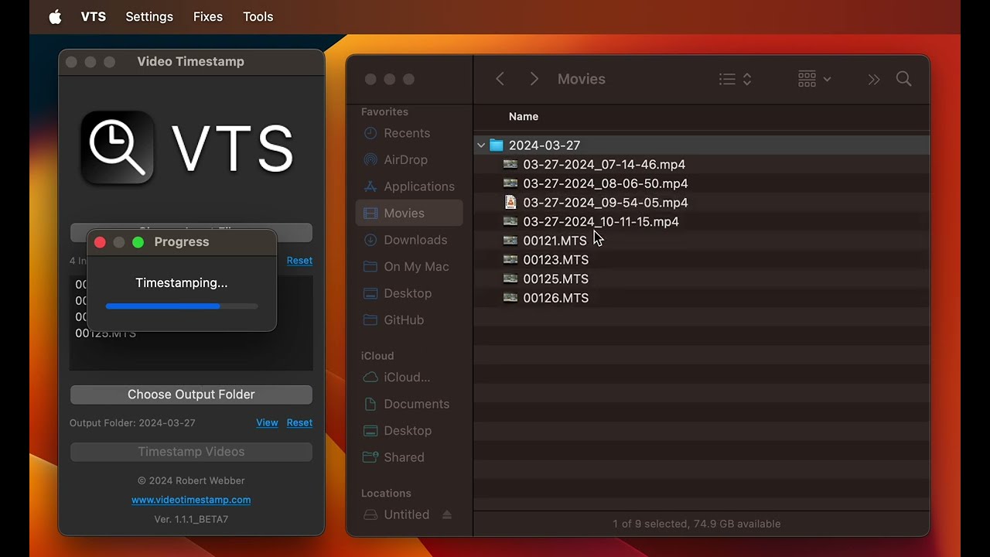Screen dimensions: 990x557
Task: Open the Tools menu
Action: click(x=258, y=16)
